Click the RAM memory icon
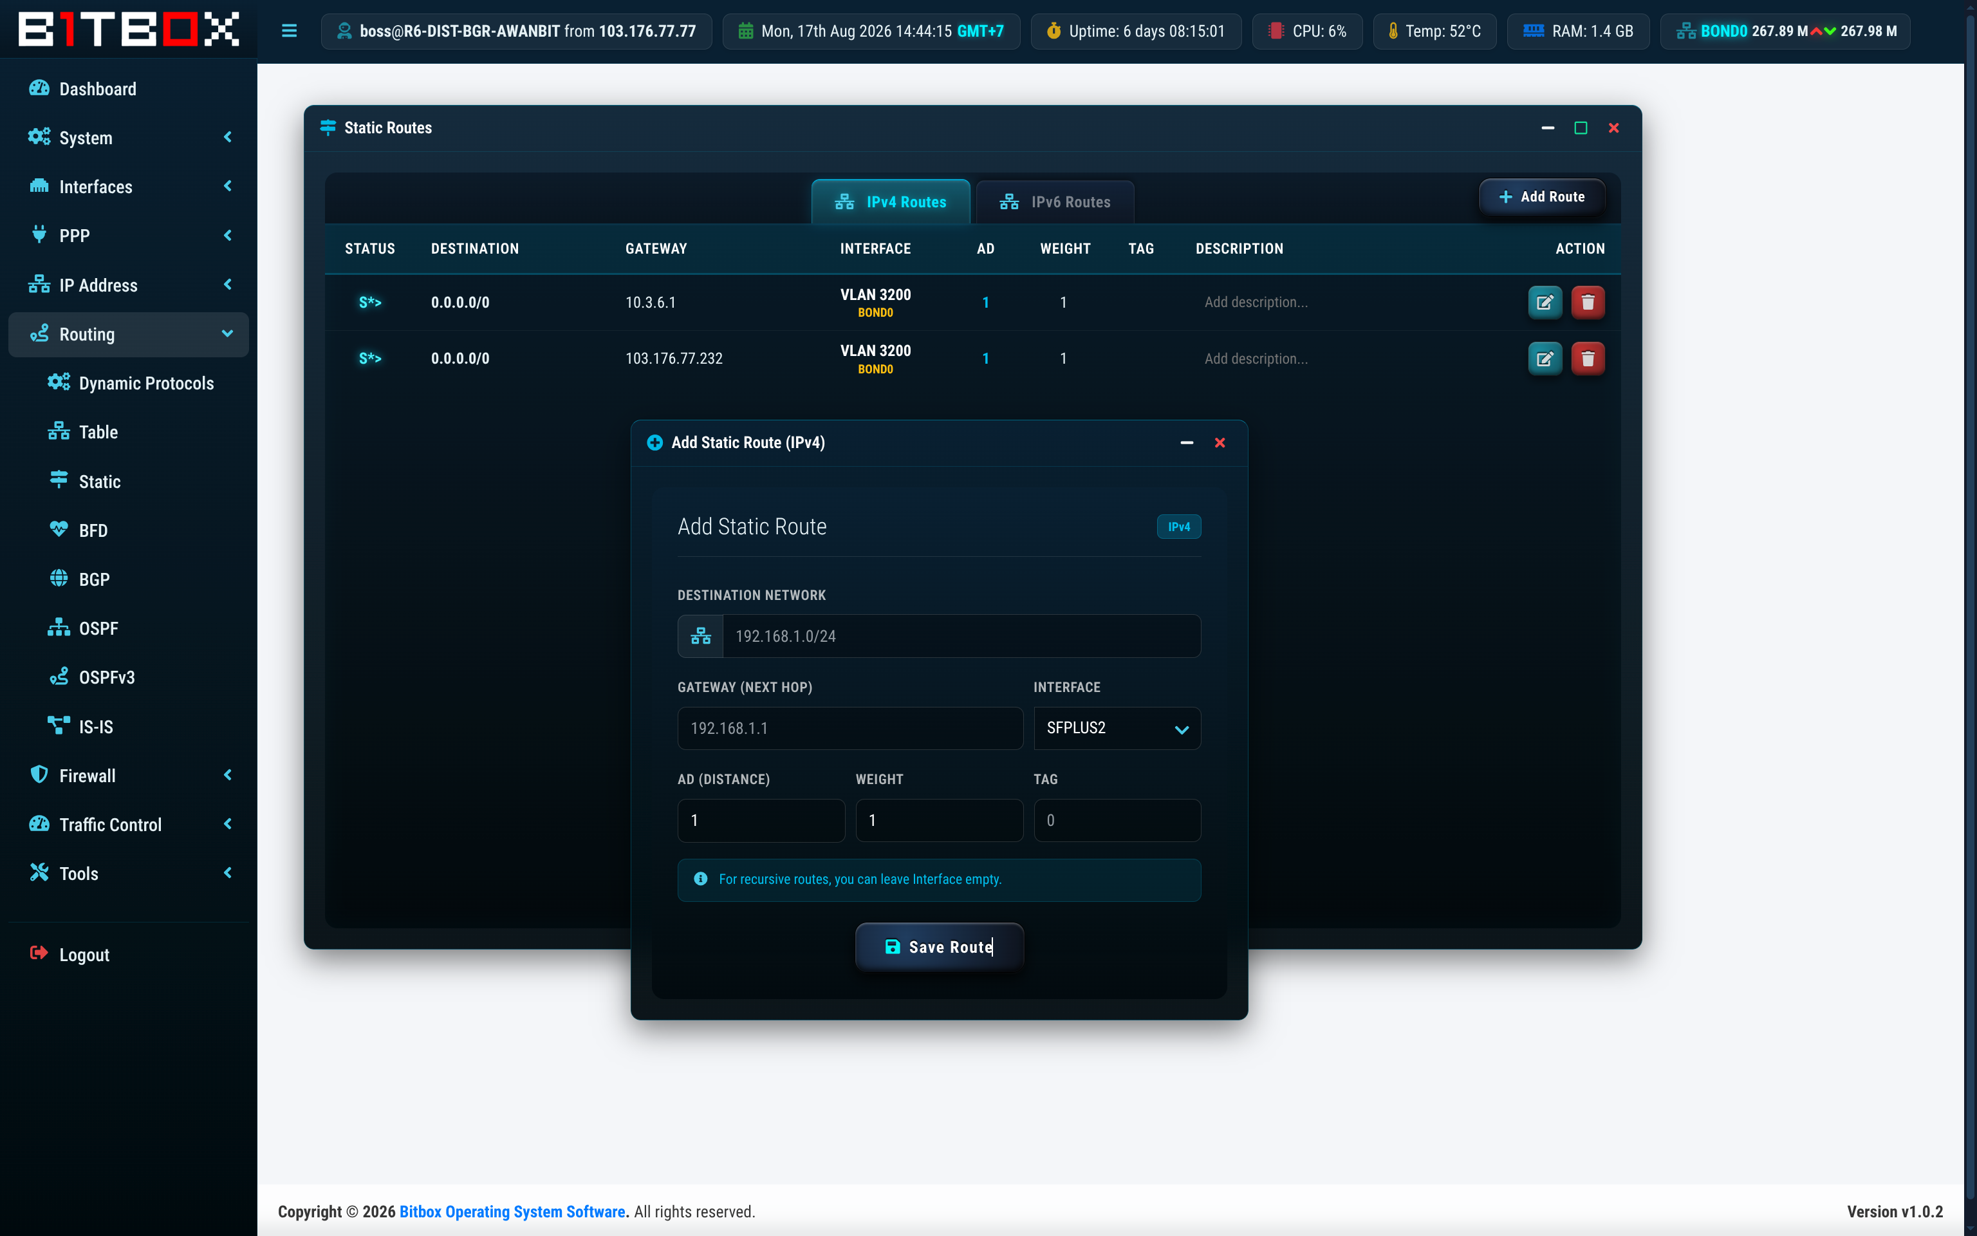This screenshot has width=1977, height=1236. tap(1534, 31)
